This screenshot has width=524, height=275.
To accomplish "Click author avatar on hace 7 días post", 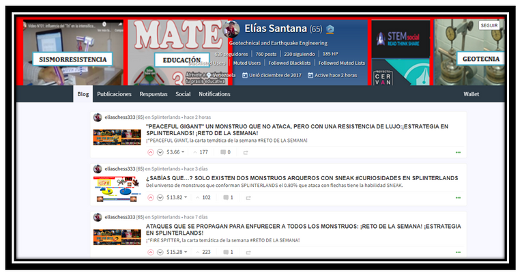I will tap(98, 217).
